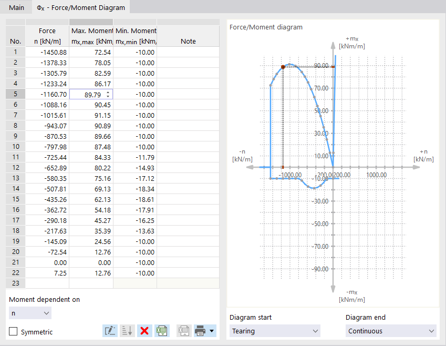
Task: Select max moment cell 45.27
Action: (91, 221)
